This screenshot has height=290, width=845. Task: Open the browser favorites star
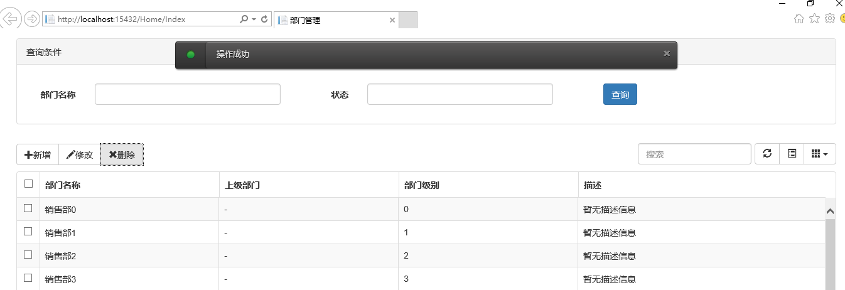tap(814, 19)
